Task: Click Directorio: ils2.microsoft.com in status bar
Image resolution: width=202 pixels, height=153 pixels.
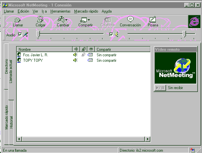Action: (141, 150)
